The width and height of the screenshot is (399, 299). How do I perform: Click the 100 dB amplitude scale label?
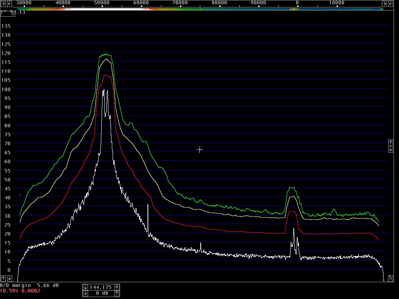click(x=6, y=89)
